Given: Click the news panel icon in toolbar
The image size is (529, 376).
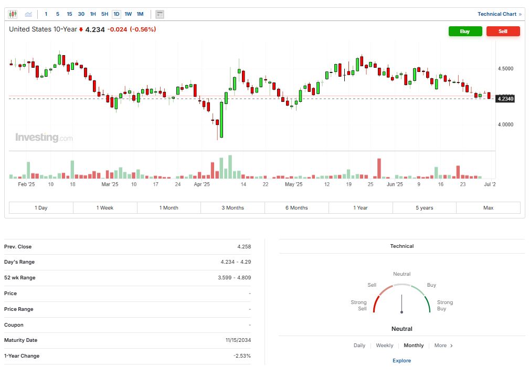Looking at the screenshot, I should [x=160, y=14].
